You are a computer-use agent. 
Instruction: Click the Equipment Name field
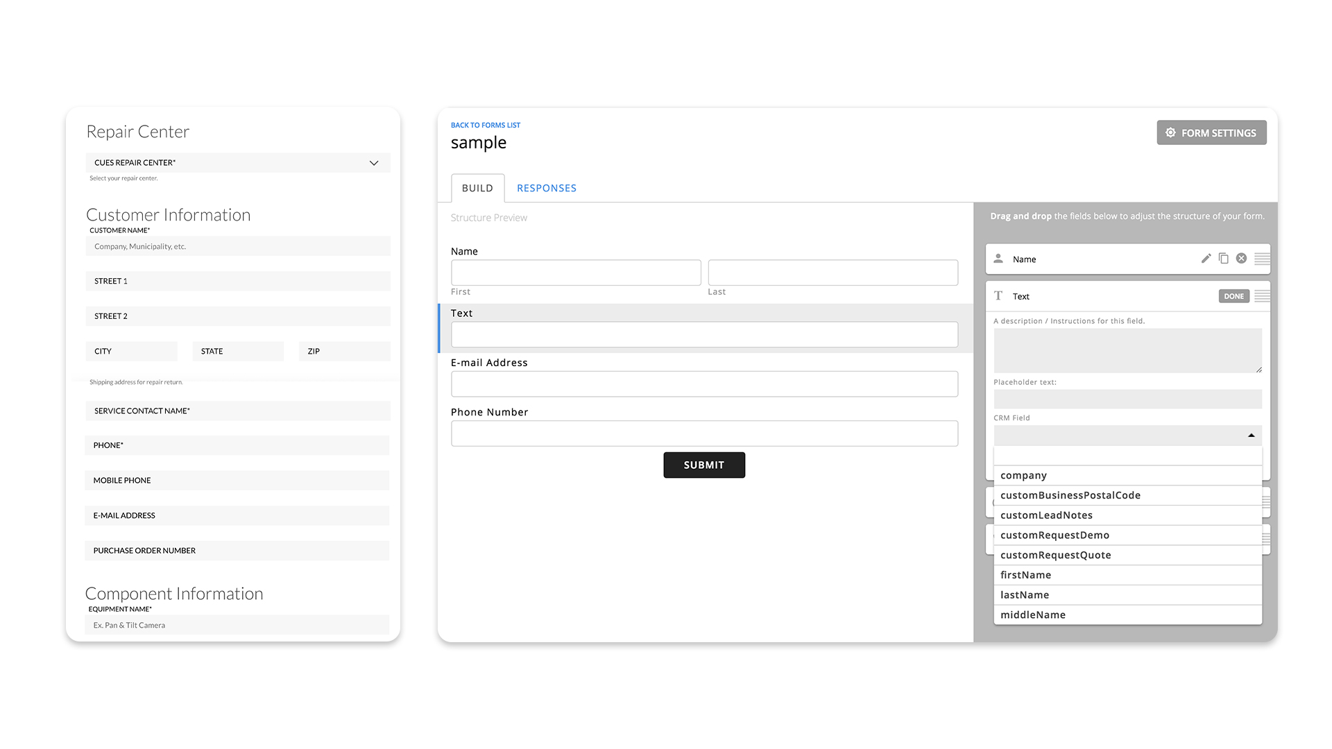[x=237, y=625]
